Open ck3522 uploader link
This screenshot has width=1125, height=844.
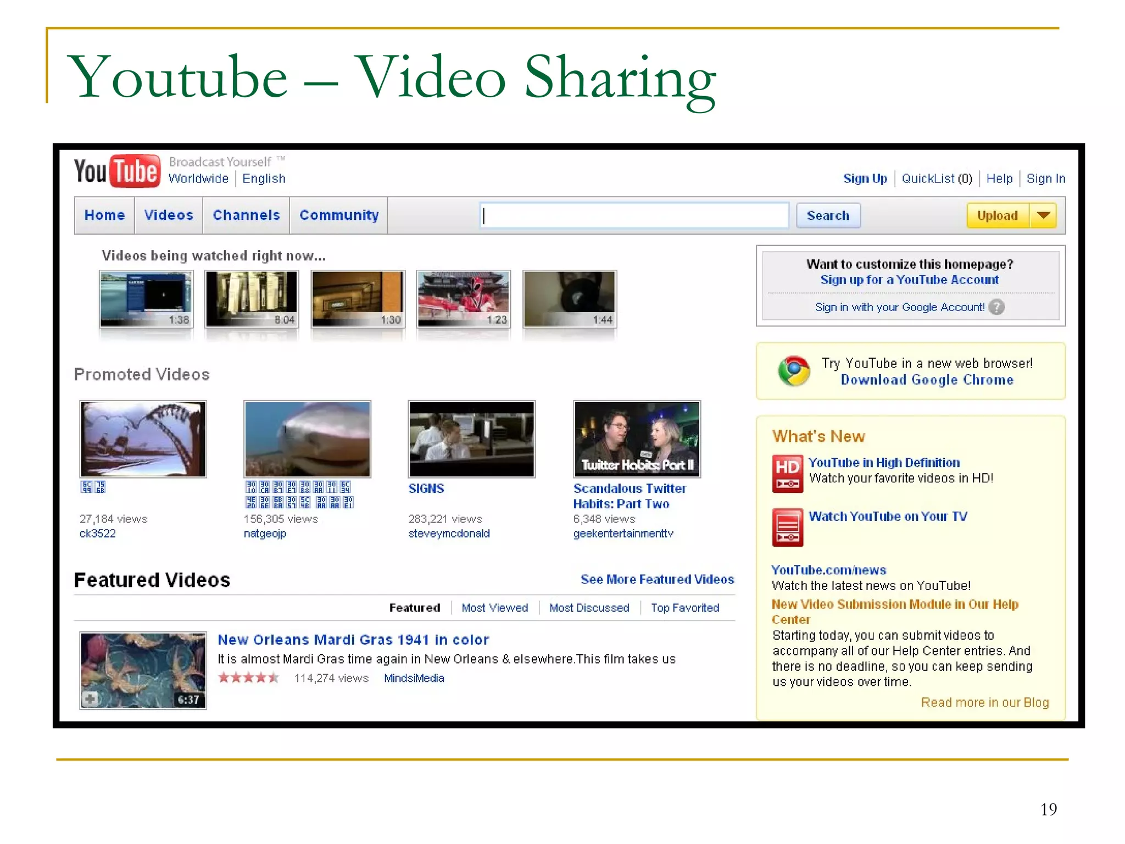(x=97, y=534)
